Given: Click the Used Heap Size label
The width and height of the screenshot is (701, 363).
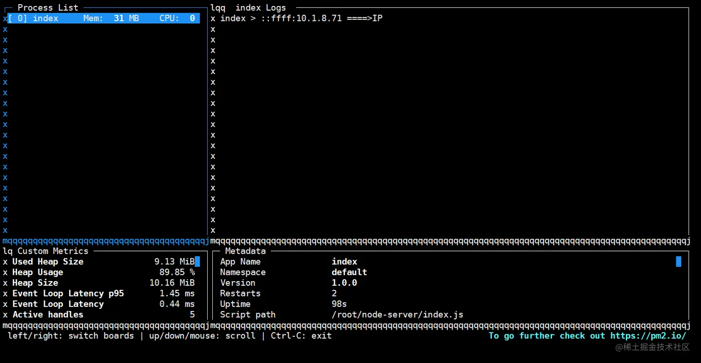Looking at the screenshot, I should pyautogui.click(x=48, y=262).
